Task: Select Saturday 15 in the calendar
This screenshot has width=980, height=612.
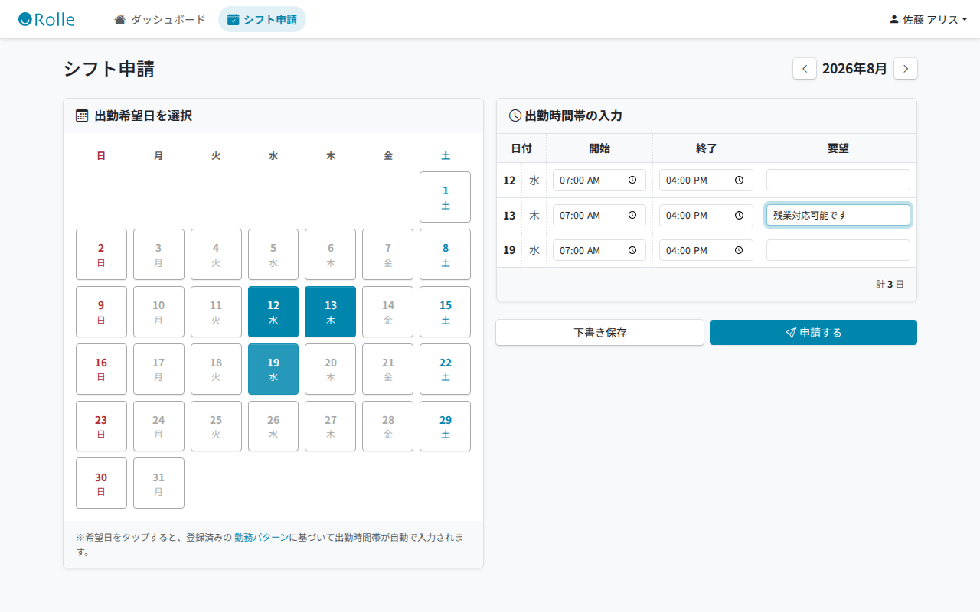Action: [446, 312]
